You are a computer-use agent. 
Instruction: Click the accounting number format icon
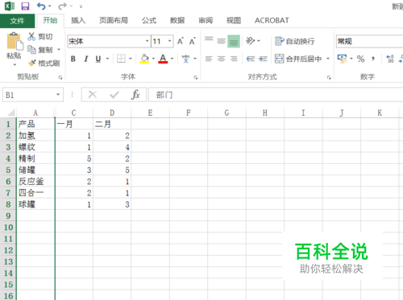coord(342,59)
